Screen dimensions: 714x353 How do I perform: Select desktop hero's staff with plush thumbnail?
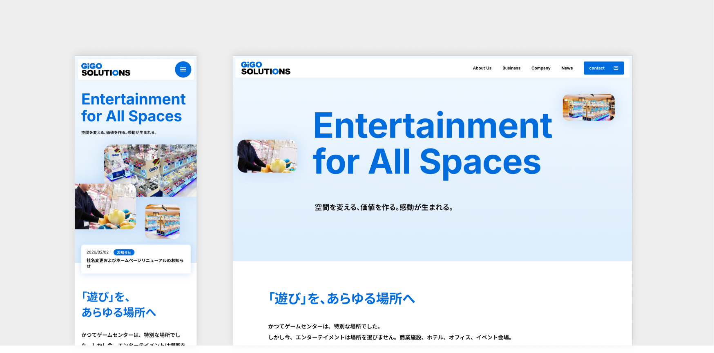pyautogui.click(x=267, y=156)
